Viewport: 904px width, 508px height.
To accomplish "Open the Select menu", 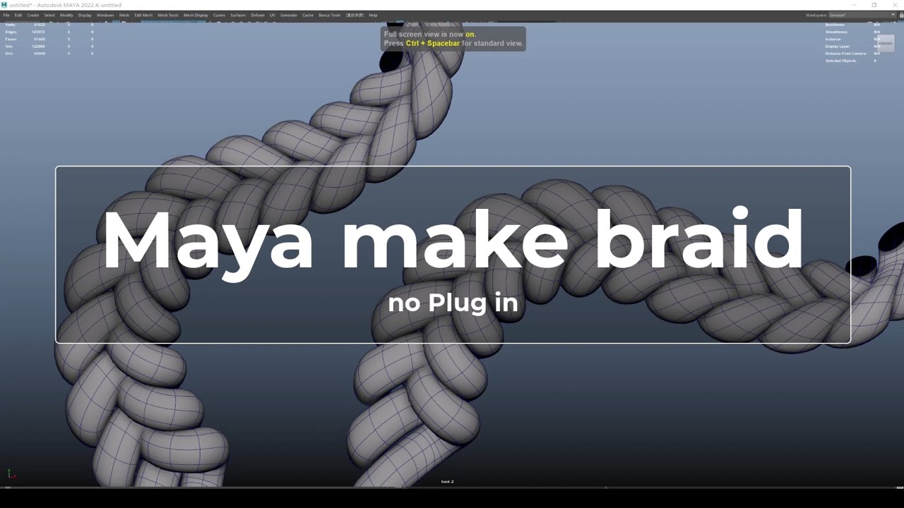I will (49, 15).
